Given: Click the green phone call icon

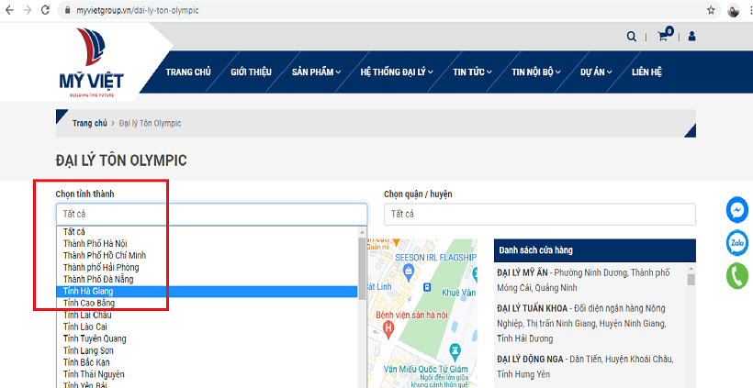Looking at the screenshot, I should tap(736, 276).
